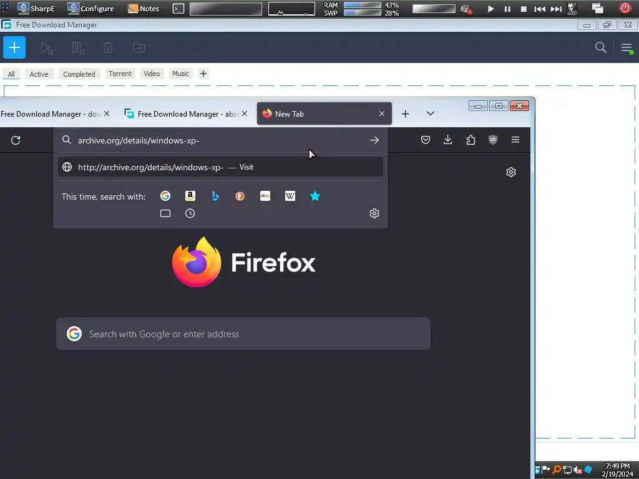The height and width of the screenshot is (479, 639).
Task: Click the previous track button
Action: [540, 9]
